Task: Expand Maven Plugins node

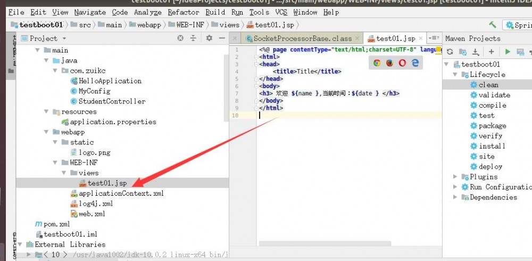Action: [x=455, y=177]
